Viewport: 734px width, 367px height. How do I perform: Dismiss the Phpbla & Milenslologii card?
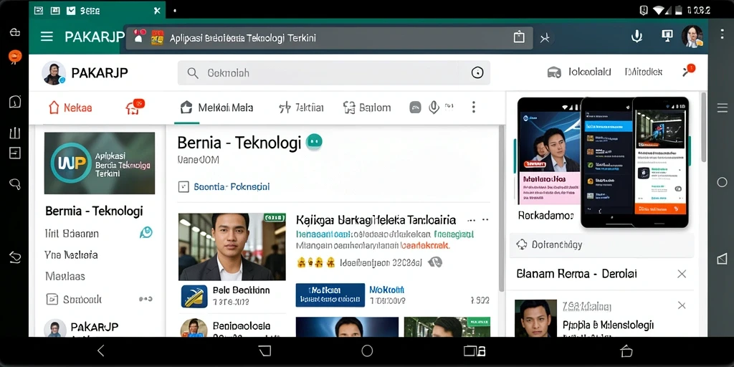tap(682, 305)
